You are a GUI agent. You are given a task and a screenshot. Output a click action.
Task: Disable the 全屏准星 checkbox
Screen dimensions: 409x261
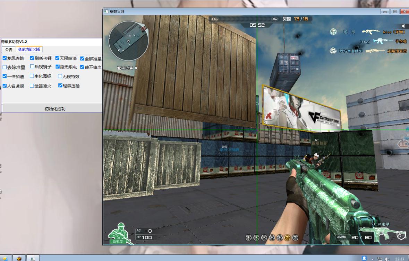coord(82,58)
